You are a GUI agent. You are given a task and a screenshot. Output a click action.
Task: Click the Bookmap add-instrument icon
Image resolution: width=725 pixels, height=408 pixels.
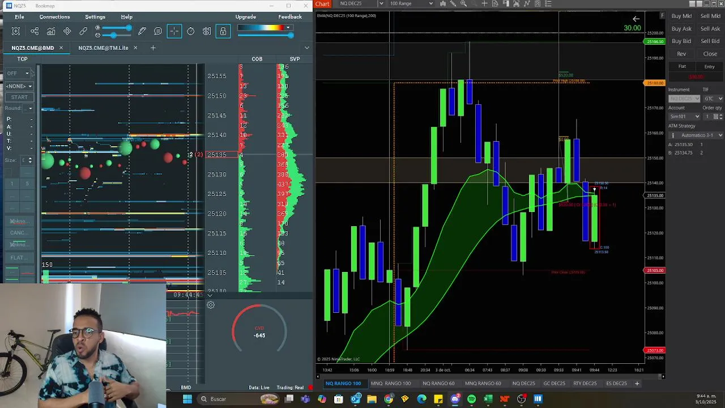(x=16, y=31)
